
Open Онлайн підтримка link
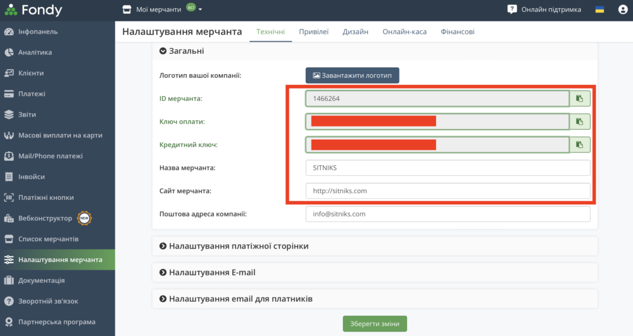[551, 9]
